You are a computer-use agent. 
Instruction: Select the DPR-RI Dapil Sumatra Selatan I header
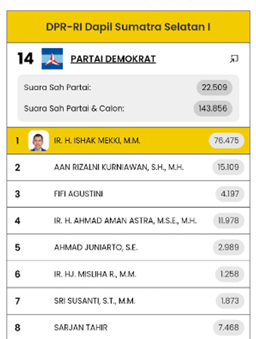click(x=128, y=26)
